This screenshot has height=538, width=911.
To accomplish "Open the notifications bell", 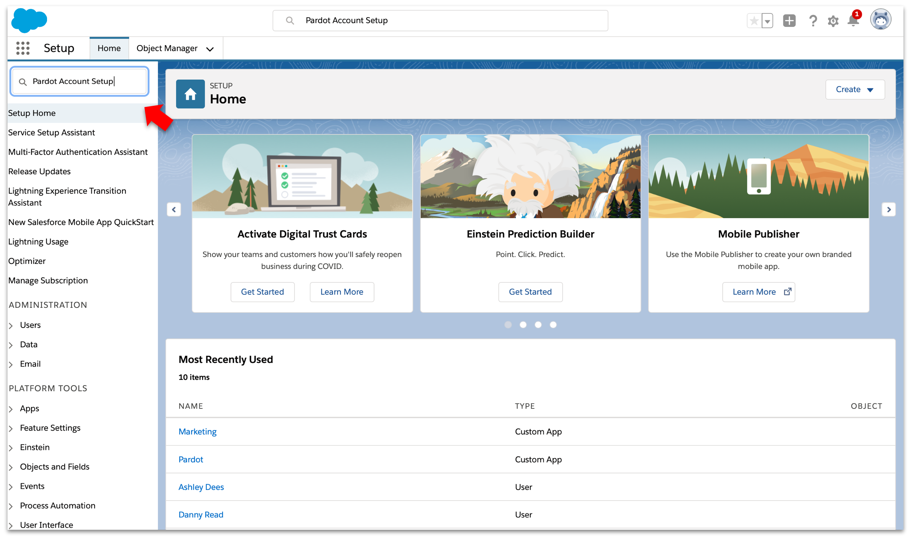I will point(853,21).
